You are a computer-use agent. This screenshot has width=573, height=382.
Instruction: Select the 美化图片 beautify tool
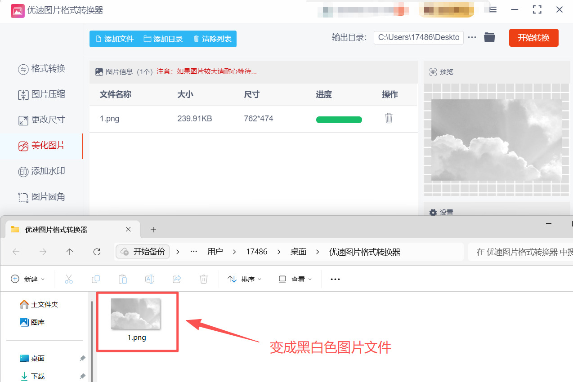coord(42,146)
